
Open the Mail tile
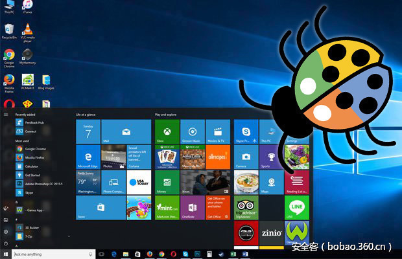[126, 131]
